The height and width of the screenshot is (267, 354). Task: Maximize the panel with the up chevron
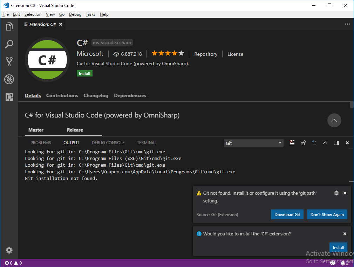tap(325, 143)
